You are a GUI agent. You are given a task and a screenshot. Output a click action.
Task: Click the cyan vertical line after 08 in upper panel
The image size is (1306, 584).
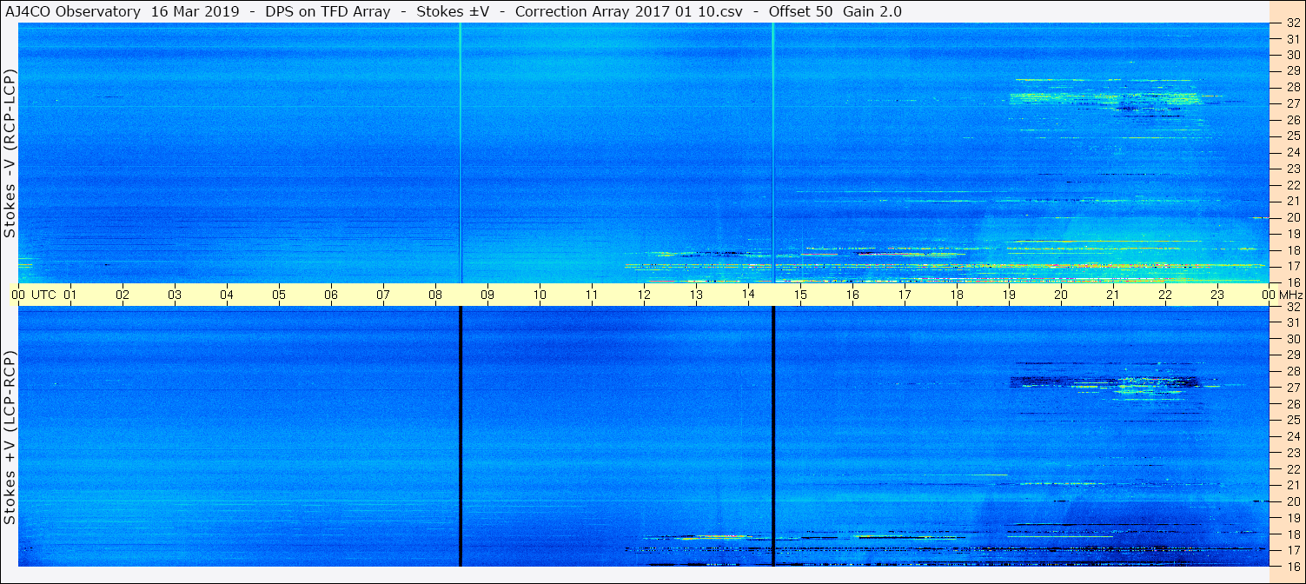(460, 153)
